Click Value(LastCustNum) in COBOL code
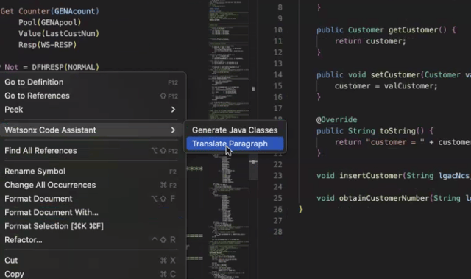The image size is (471, 279). 59,34
